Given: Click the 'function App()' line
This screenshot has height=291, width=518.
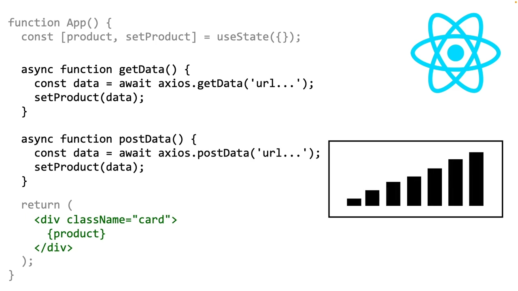Looking at the screenshot, I should click(60, 23).
